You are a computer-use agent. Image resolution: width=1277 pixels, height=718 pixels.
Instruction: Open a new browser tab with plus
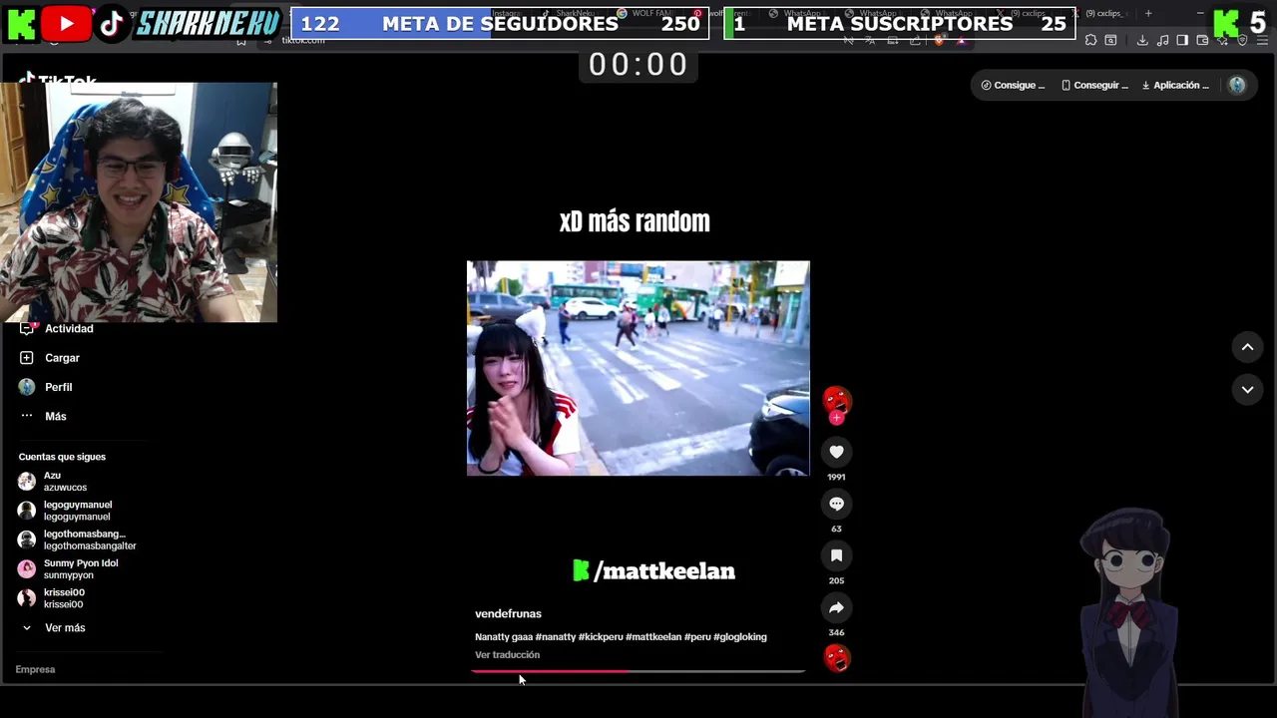pyautogui.click(x=1148, y=13)
